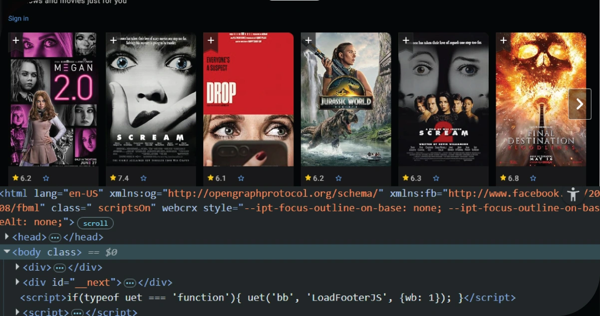Expand the div with id __next
The height and width of the screenshot is (316, 600).
[18, 282]
